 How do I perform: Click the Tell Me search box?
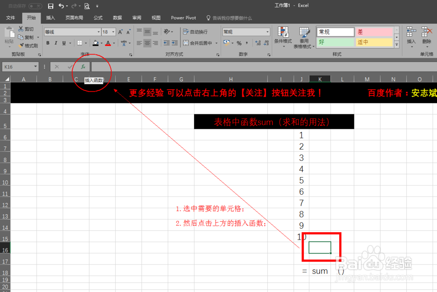coord(229,18)
